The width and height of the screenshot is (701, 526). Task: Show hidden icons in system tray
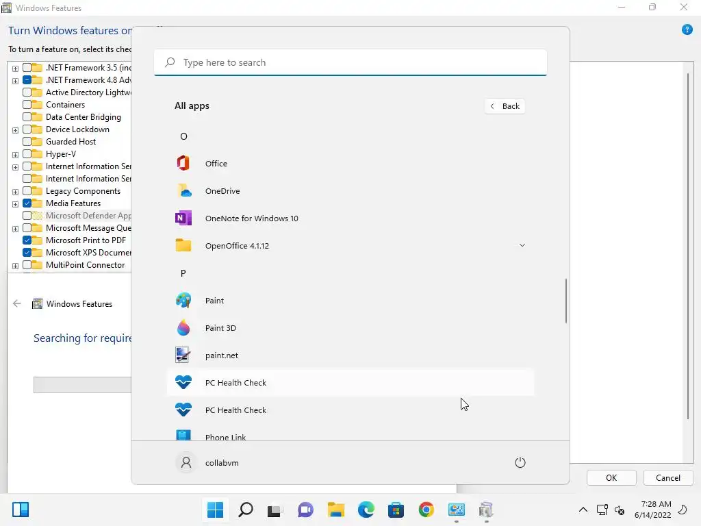pos(583,510)
